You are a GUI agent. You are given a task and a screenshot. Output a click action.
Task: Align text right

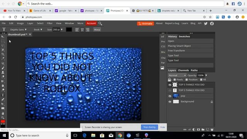click(x=88, y=30)
